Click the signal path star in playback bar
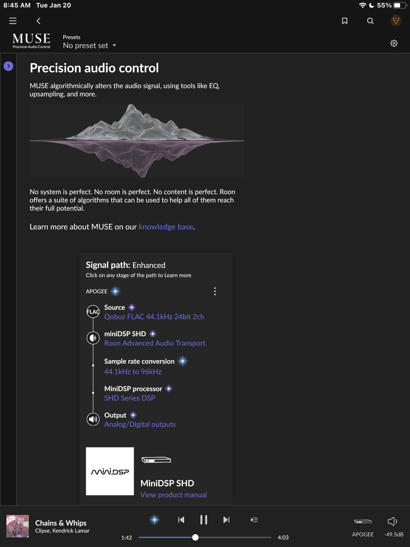The width and height of the screenshot is (410, 547). 155,520
